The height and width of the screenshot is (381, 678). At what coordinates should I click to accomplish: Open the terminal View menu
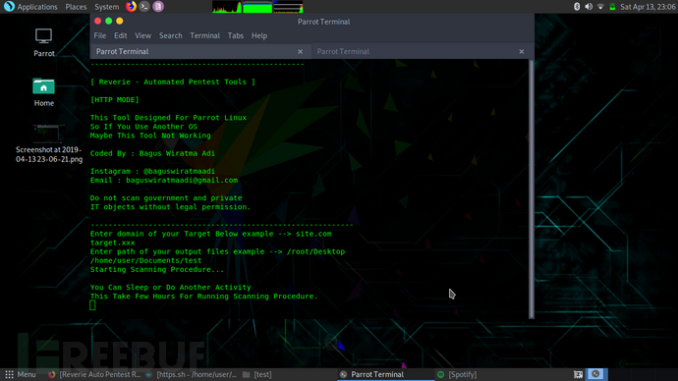pyautogui.click(x=142, y=35)
